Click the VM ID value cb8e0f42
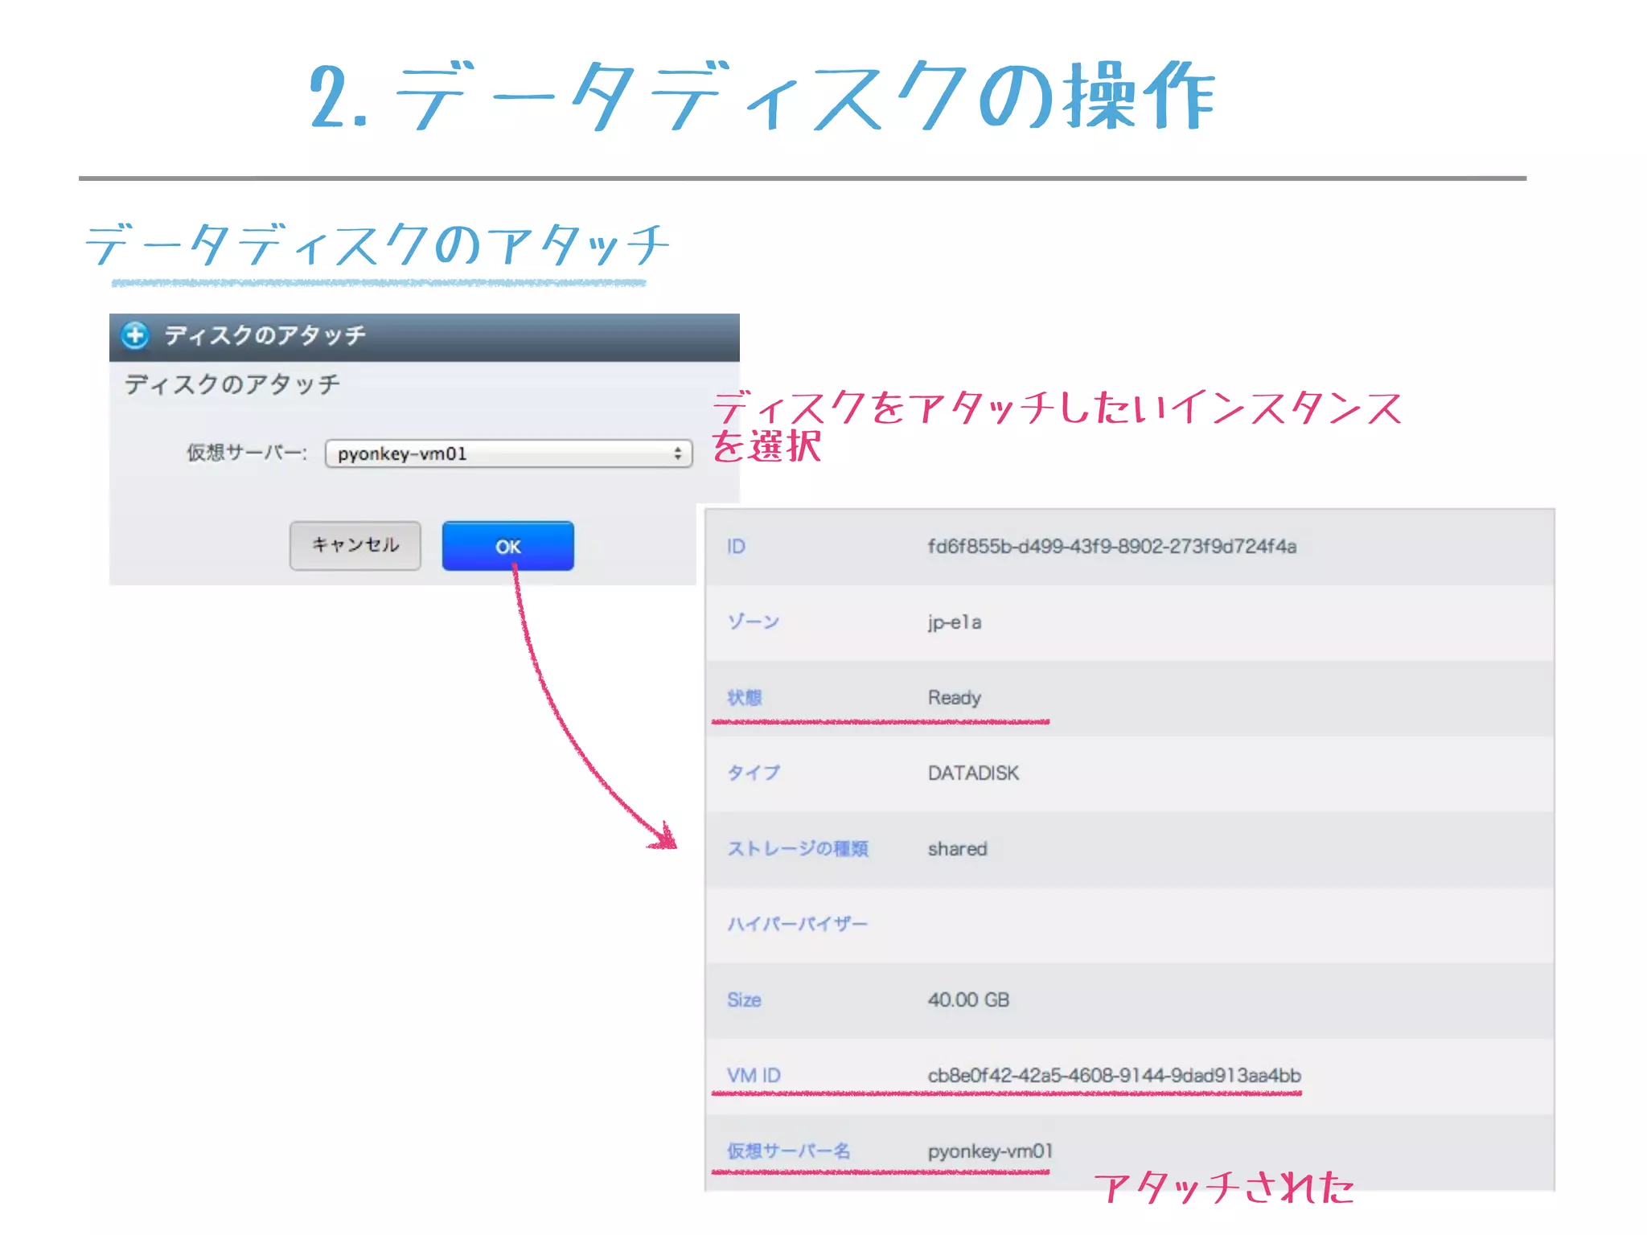 tap(1114, 1076)
